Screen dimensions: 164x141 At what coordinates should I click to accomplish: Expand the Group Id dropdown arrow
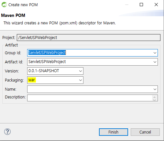click(x=155, y=53)
